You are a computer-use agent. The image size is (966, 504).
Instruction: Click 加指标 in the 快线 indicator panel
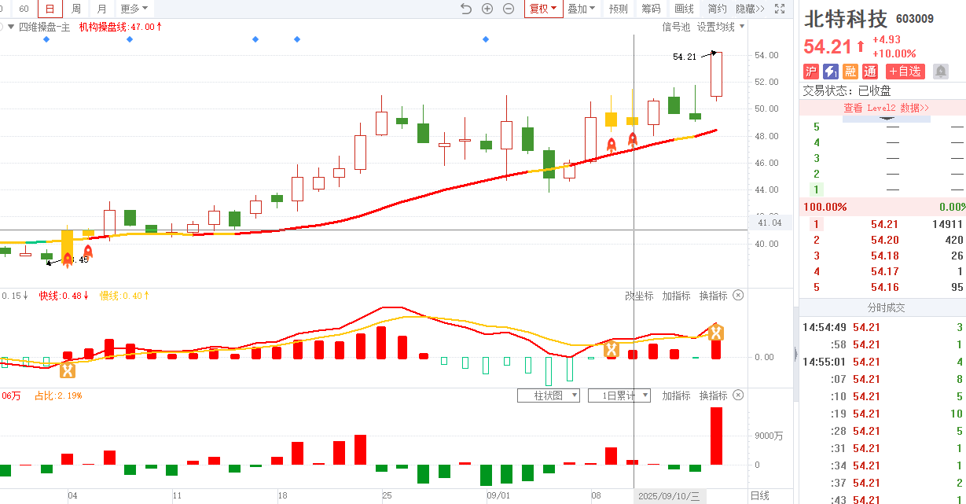coord(676,296)
